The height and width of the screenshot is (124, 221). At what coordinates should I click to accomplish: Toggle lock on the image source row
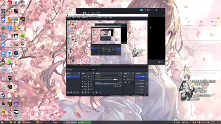tap(91, 81)
